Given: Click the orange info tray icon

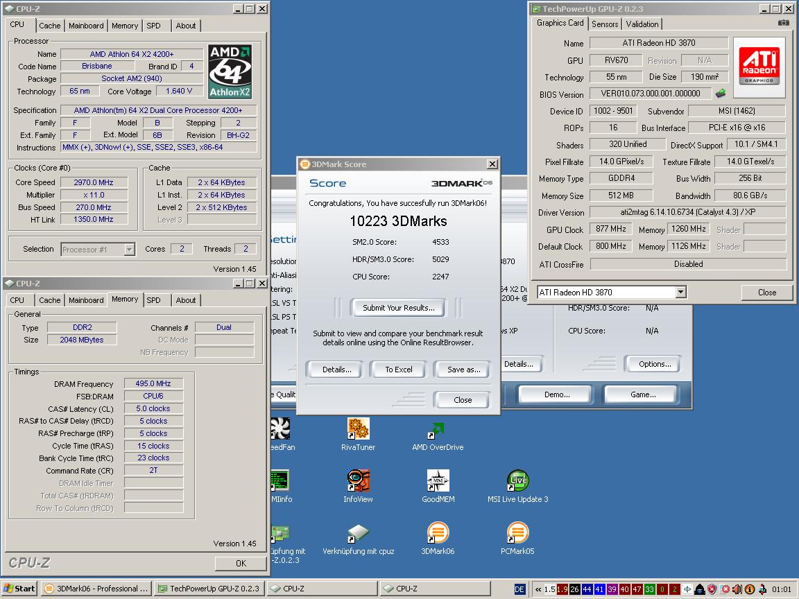Looking at the screenshot, I should 750,589.
